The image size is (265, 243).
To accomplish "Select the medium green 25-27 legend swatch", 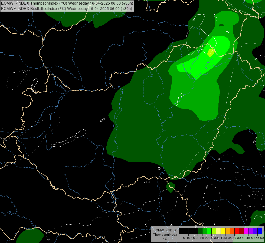I will (205, 231).
